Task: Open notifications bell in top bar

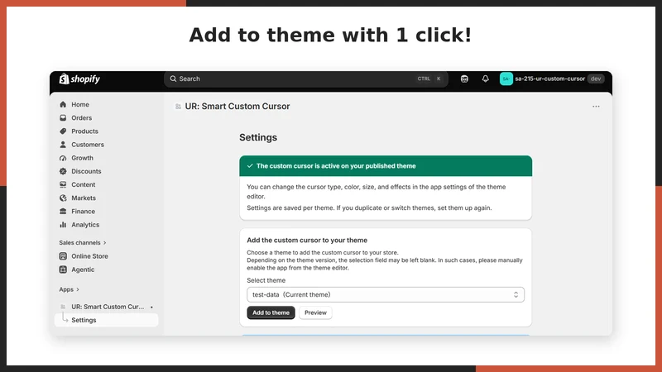Action: (486, 79)
